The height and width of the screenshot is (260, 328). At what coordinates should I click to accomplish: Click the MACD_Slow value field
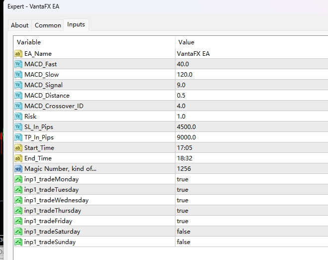click(184, 75)
